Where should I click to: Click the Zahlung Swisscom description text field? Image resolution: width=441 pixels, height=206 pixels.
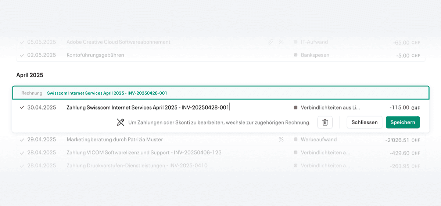173,107
